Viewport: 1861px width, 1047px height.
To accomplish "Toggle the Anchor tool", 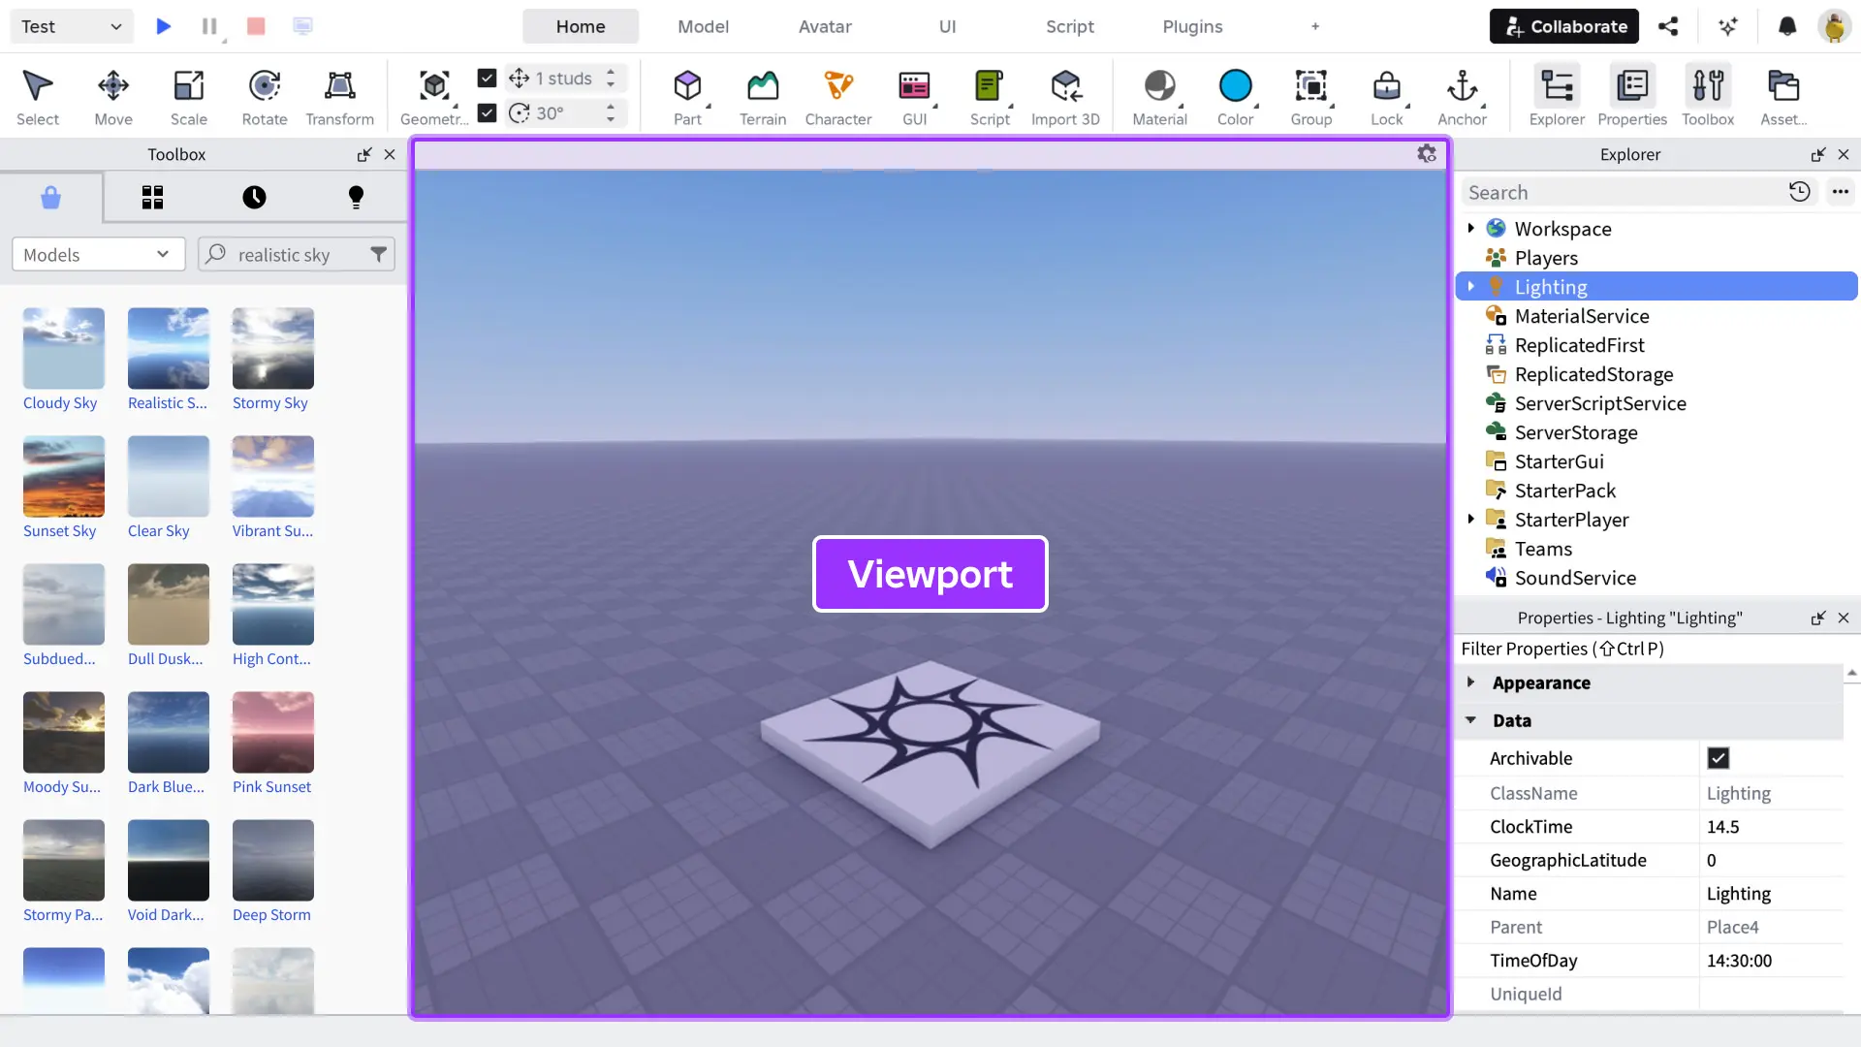I will point(1462,94).
